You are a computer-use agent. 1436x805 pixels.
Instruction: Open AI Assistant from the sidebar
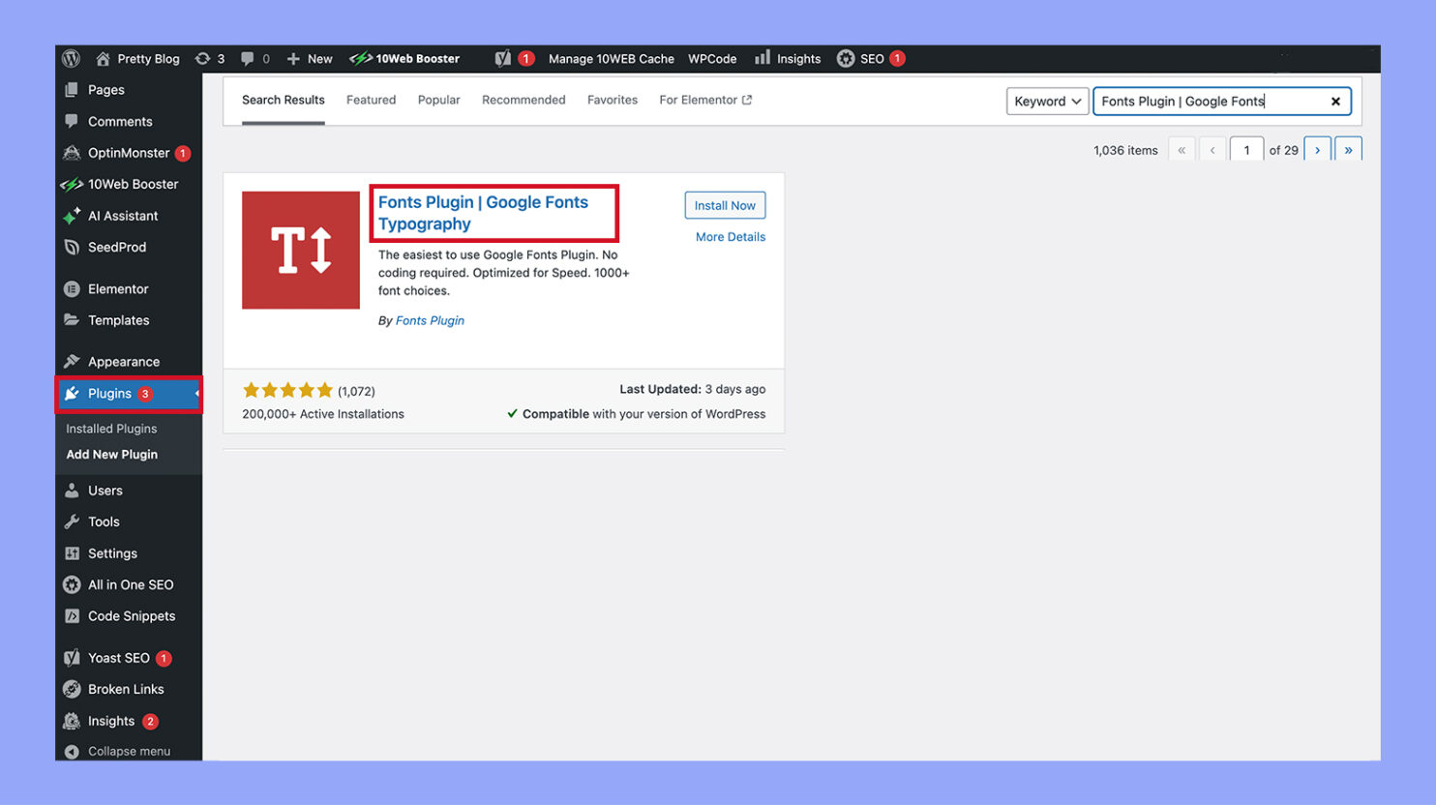[122, 216]
